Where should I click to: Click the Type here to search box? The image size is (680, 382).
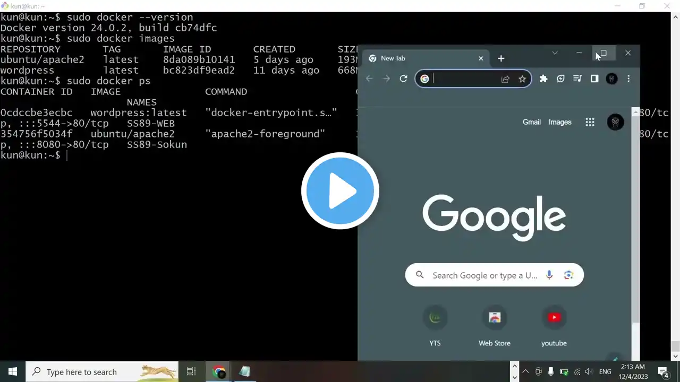pyautogui.click(x=103, y=371)
